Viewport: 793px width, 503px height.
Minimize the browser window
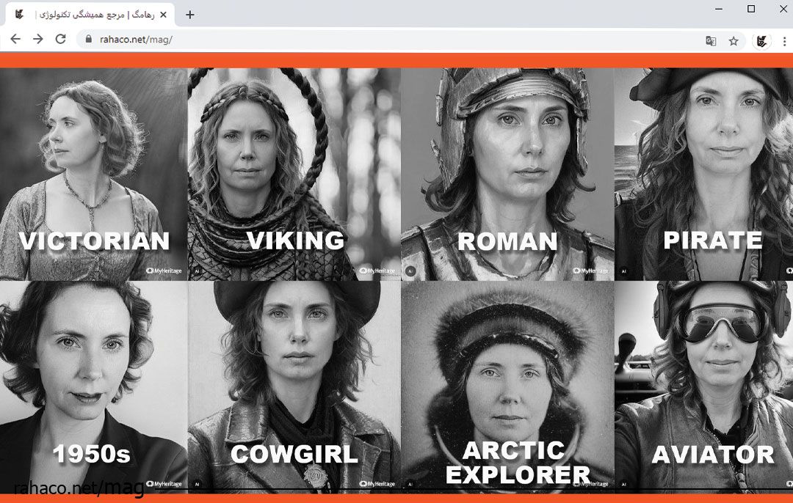(x=720, y=9)
